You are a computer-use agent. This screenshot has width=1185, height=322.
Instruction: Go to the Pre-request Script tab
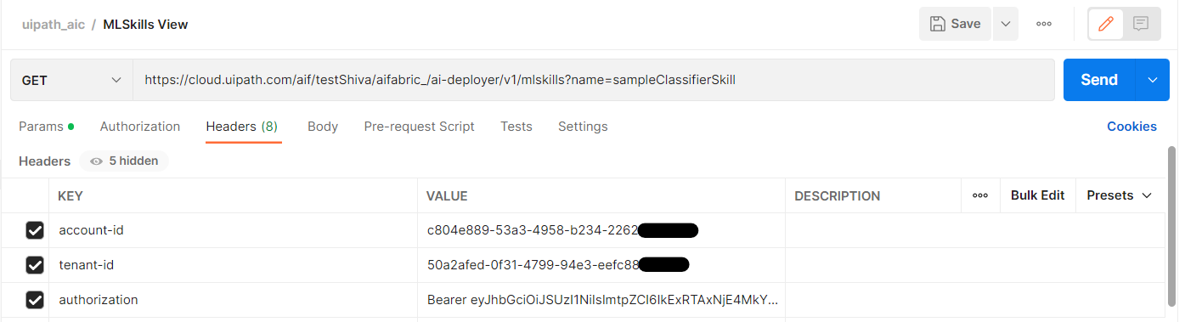pos(419,127)
